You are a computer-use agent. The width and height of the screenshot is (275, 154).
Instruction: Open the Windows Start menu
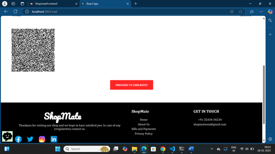coord(58,149)
